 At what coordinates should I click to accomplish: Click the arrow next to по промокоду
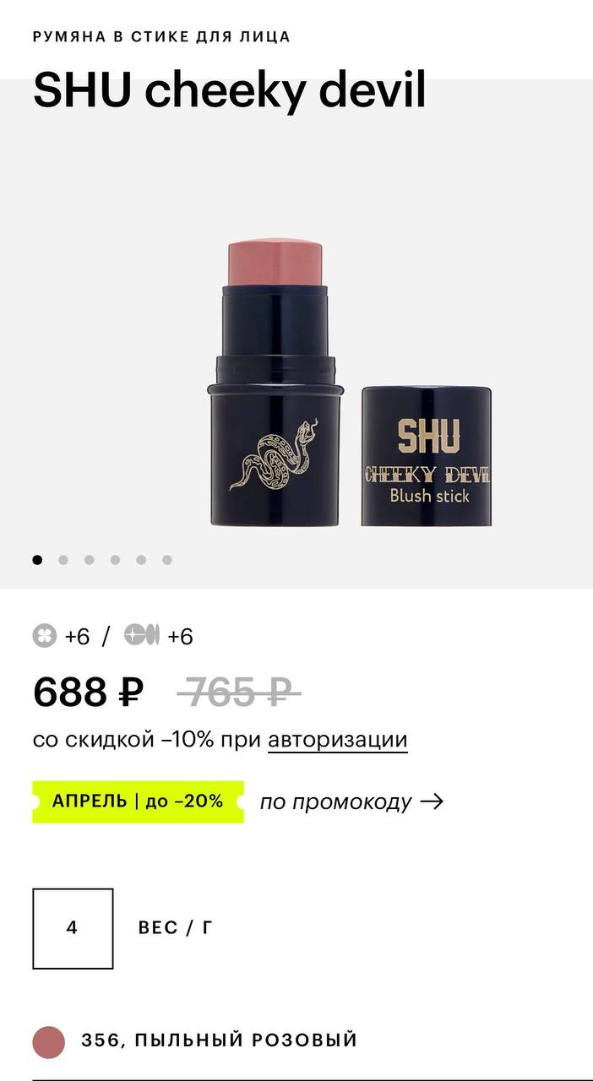pos(431,801)
